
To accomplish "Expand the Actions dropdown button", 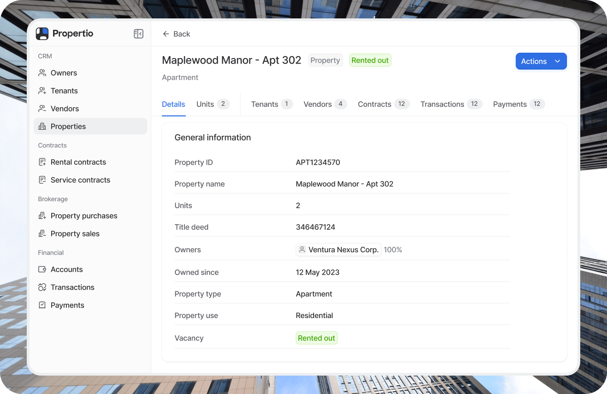I will [x=541, y=61].
